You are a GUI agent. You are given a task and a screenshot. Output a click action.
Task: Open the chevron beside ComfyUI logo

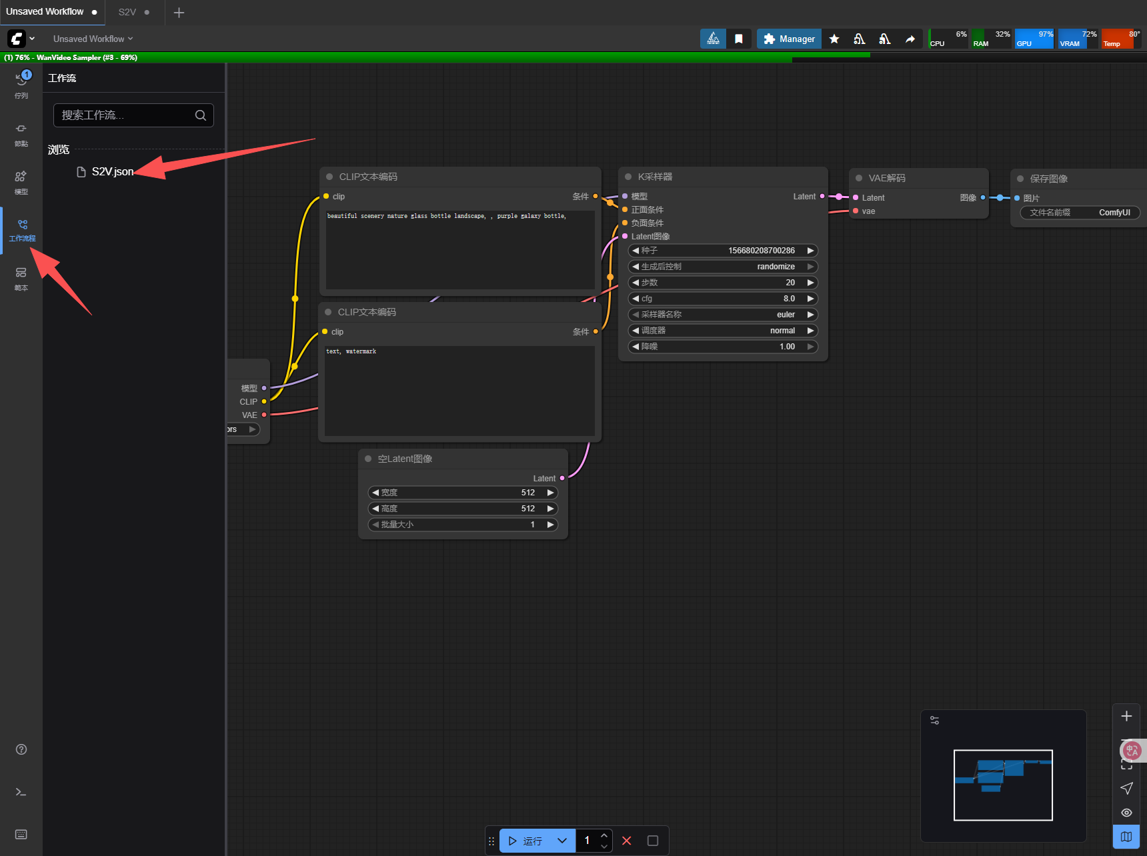click(x=32, y=39)
